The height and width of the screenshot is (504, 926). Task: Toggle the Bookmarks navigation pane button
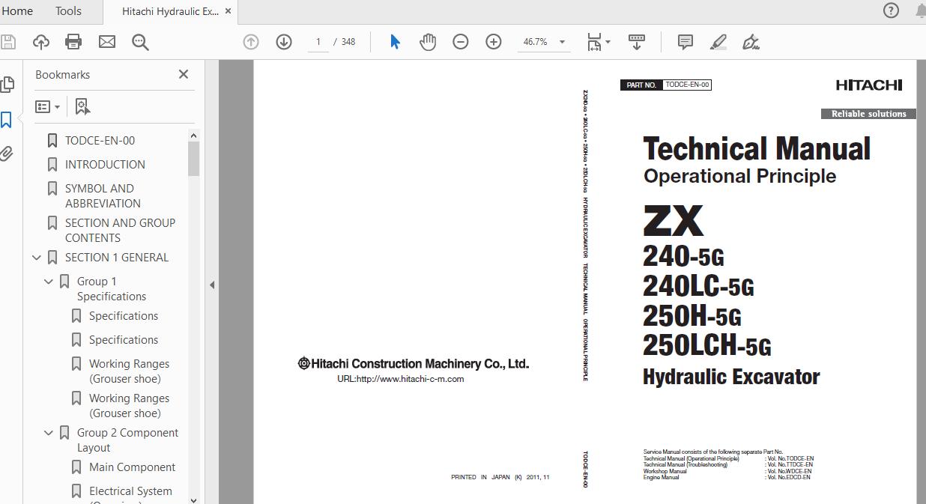point(7,120)
